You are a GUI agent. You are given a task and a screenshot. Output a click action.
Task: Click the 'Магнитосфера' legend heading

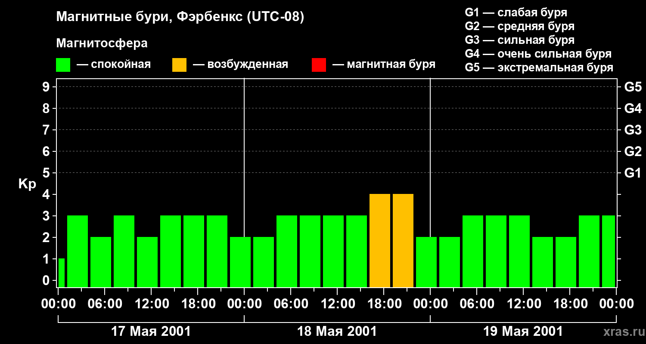102,43
